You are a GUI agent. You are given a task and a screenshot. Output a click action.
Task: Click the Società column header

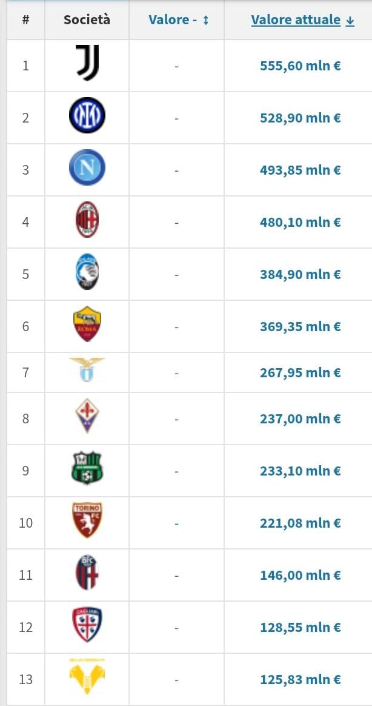87,19
